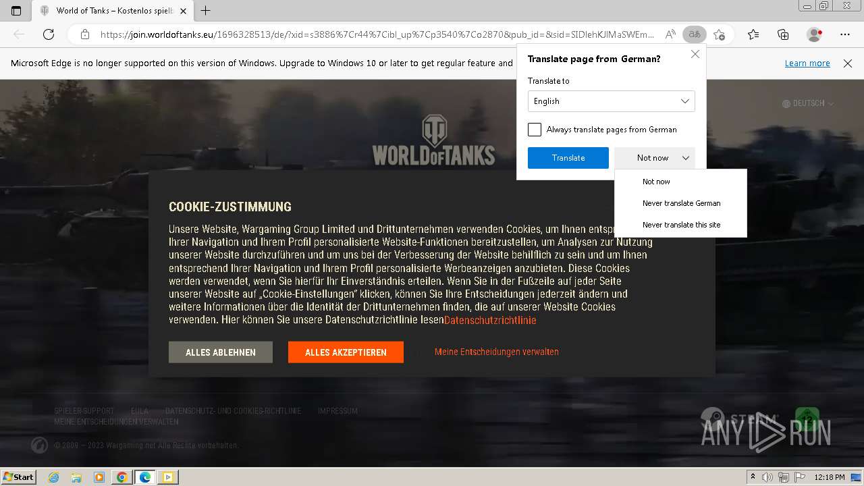Refresh the page with reload icon
Viewport: 864px width, 486px height.
click(49, 34)
